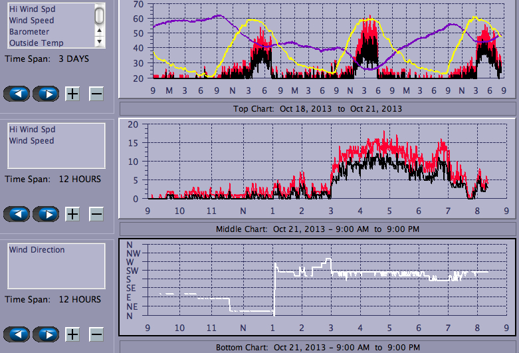The image size is (519, 353).
Task: Click the forward arrow for the top chart
Action: [46, 93]
